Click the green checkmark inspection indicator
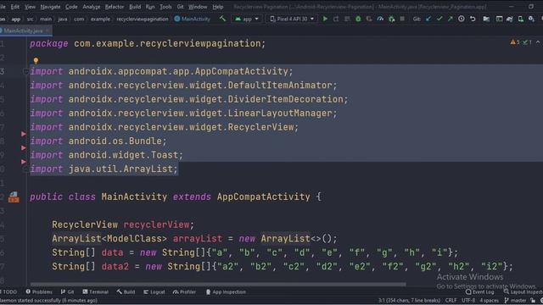The image size is (543, 305). point(525,42)
